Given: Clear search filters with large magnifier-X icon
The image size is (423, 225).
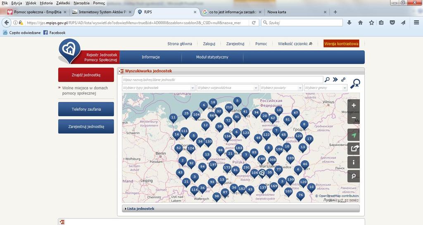Looking at the screenshot, I should [355, 84].
